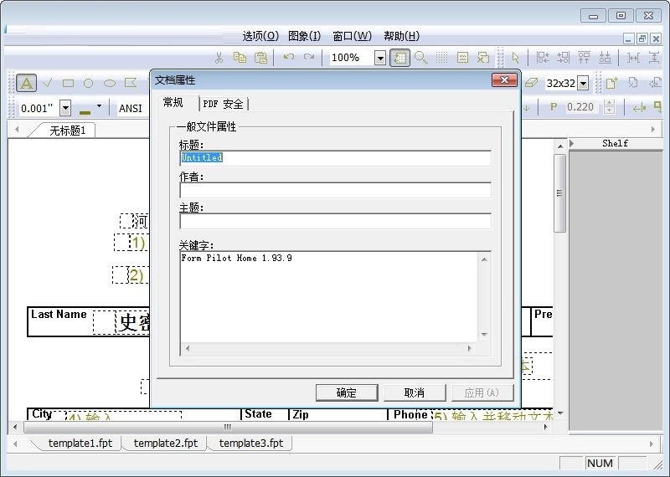Click the Paste clipboard icon
The width and height of the screenshot is (670, 477).
(x=260, y=58)
